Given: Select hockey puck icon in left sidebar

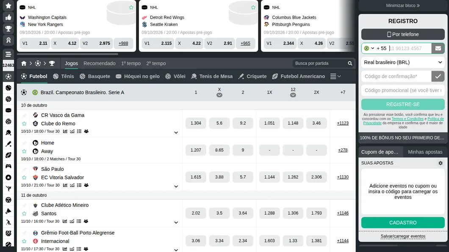Looking at the screenshot, I should click(x=8, y=110).
